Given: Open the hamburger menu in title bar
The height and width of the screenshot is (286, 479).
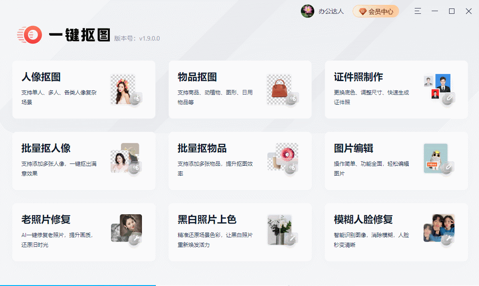Looking at the screenshot, I should coord(418,11).
